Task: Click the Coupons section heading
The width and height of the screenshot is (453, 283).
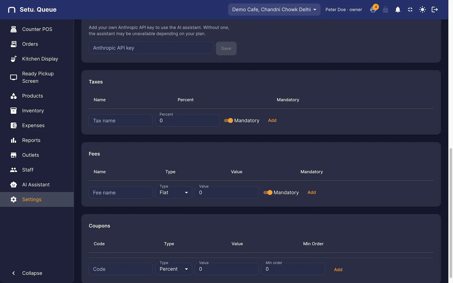Action: click(99, 226)
